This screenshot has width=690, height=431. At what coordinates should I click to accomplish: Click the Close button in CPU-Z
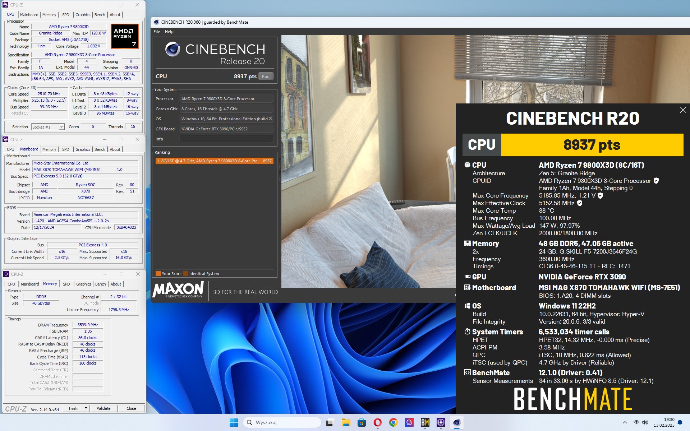(131, 408)
